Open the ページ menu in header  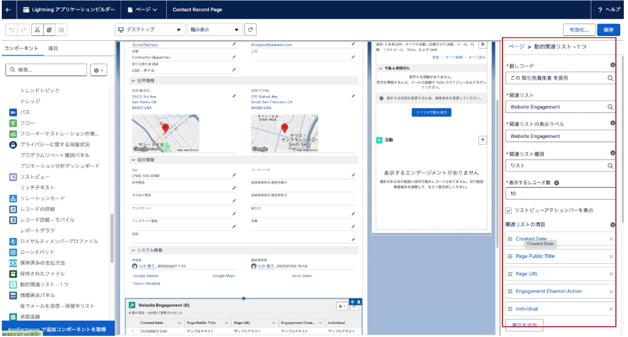pos(143,10)
